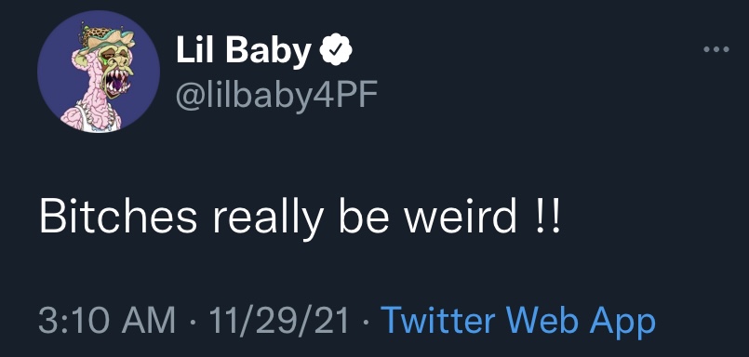Click the word "weird" in tweet

coord(461,218)
